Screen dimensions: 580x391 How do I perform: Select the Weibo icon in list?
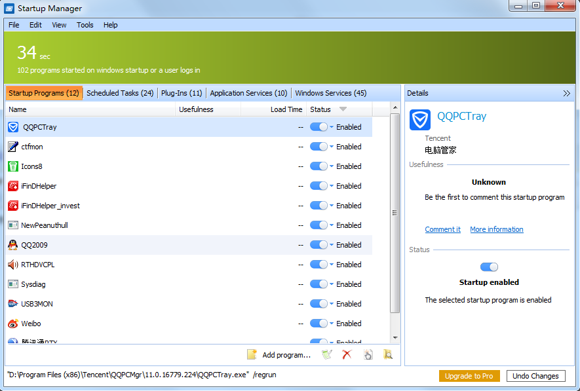[x=12, y=324]
